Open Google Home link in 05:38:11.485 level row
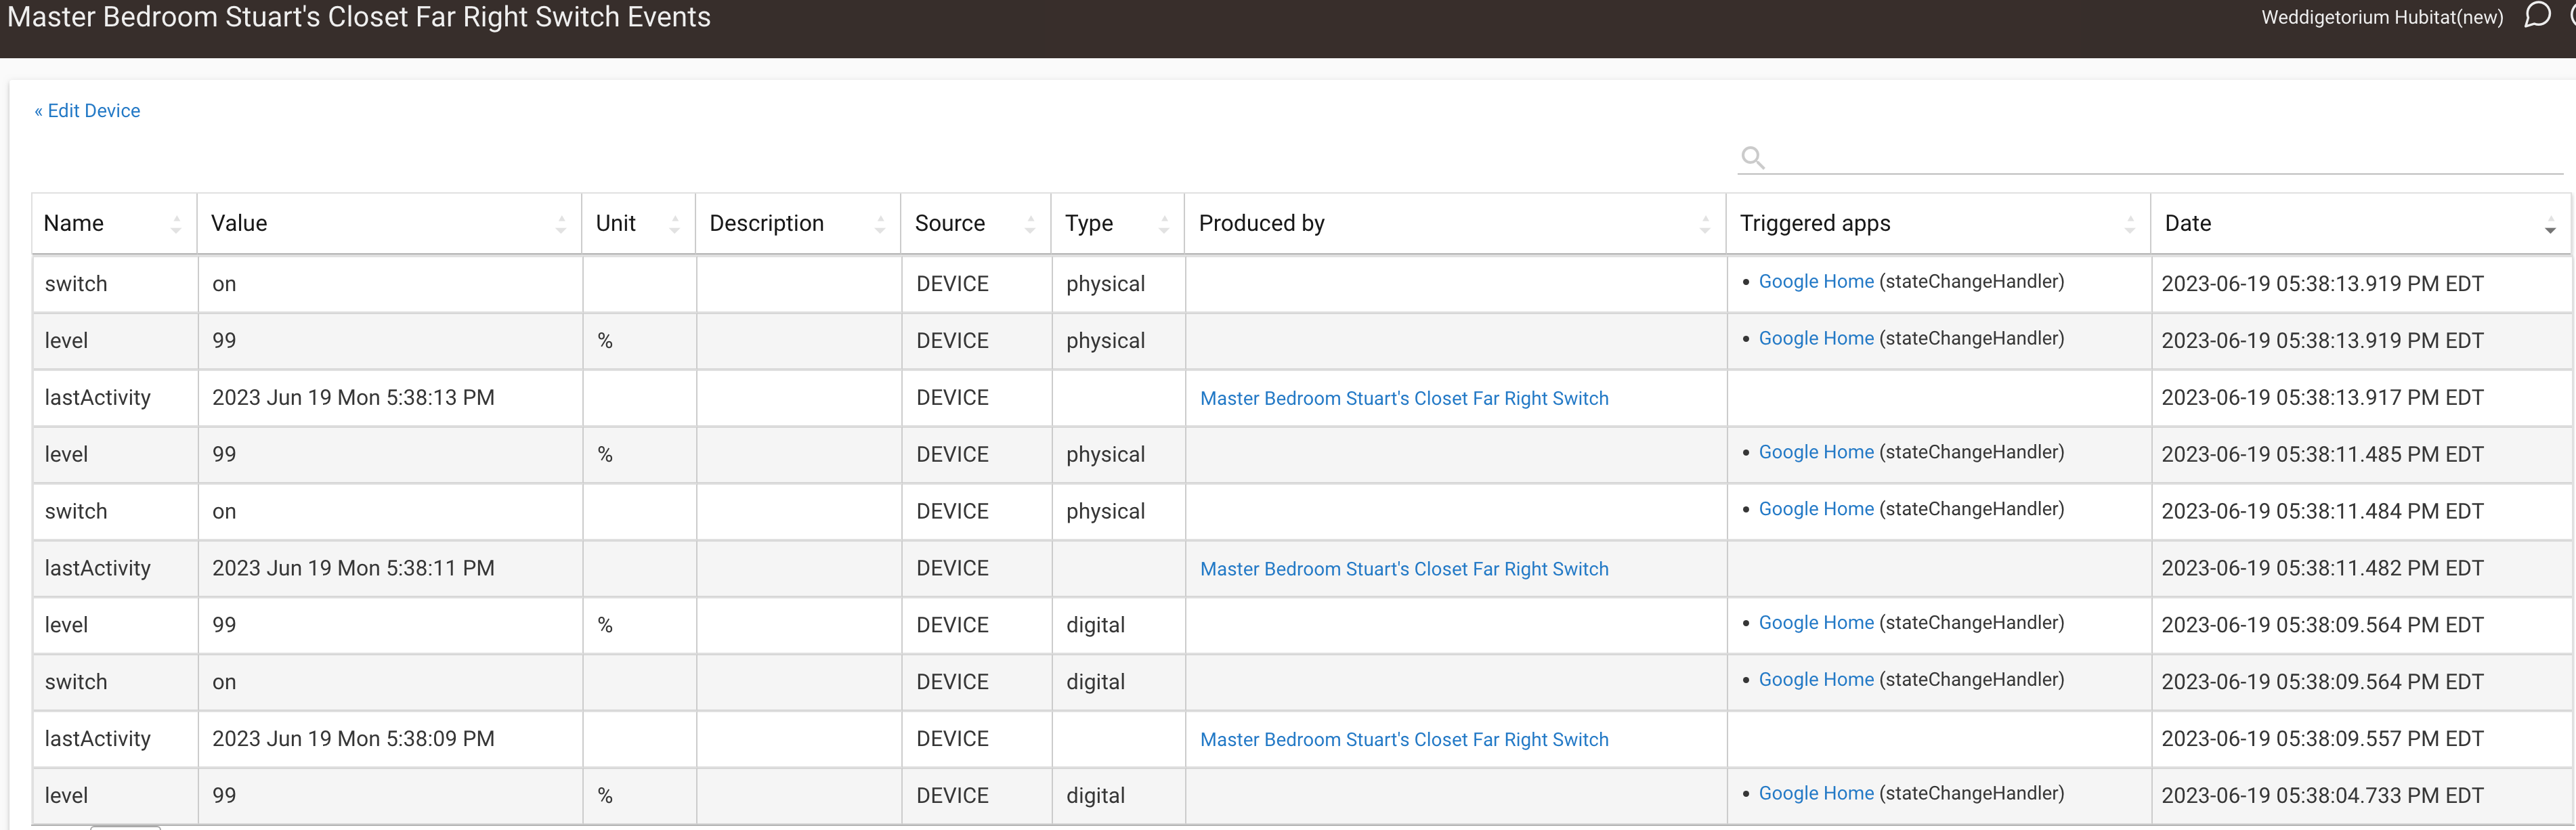Viewport: 2576px width, 830px height. pyautogui.click(x=1816, y=452)
